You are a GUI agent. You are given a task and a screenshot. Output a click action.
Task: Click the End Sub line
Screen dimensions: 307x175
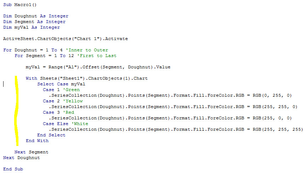pos(13,169)
